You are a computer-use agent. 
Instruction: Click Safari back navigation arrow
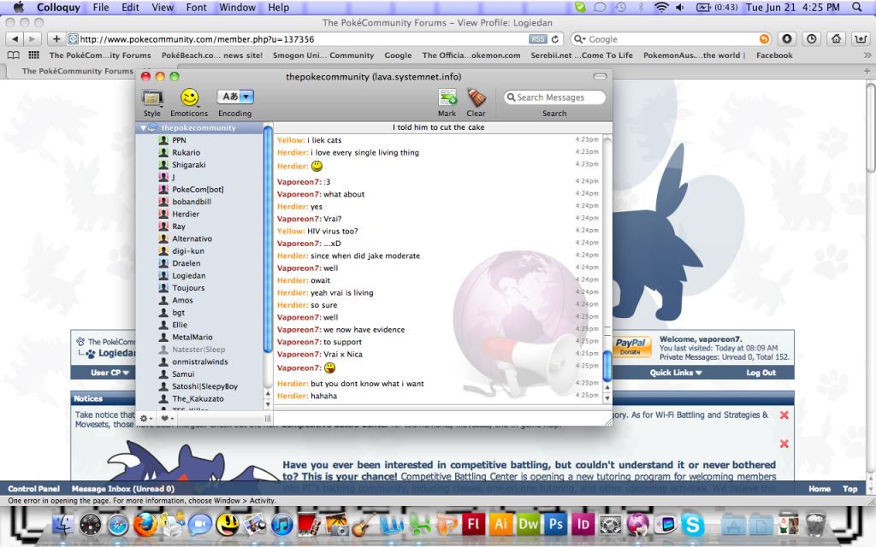point(15,39)
